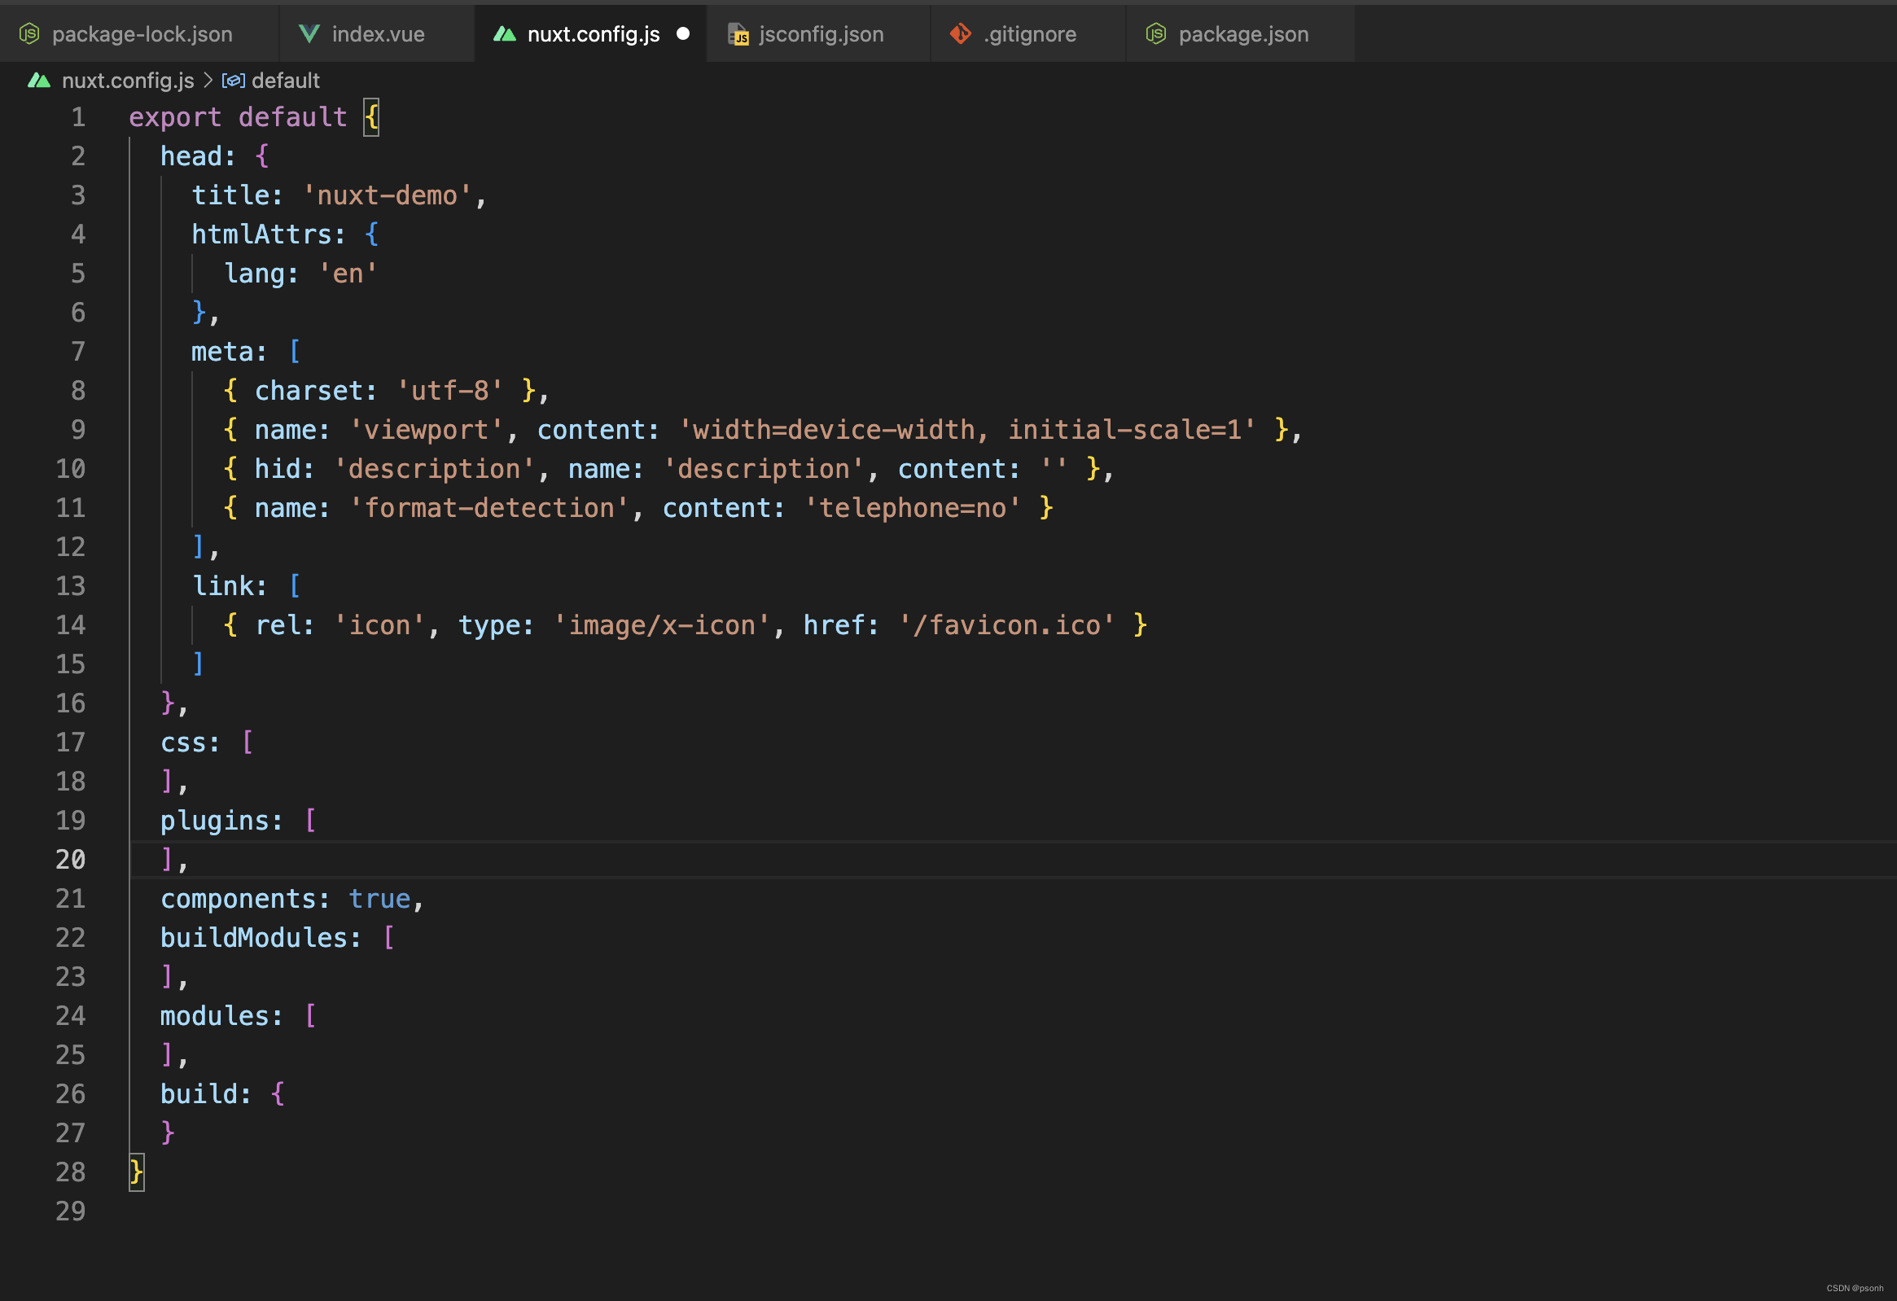Click the Node.js icon on package-lock.json tab
The height and width of the screenshot is (1301, 1897).
click(29, 33)
